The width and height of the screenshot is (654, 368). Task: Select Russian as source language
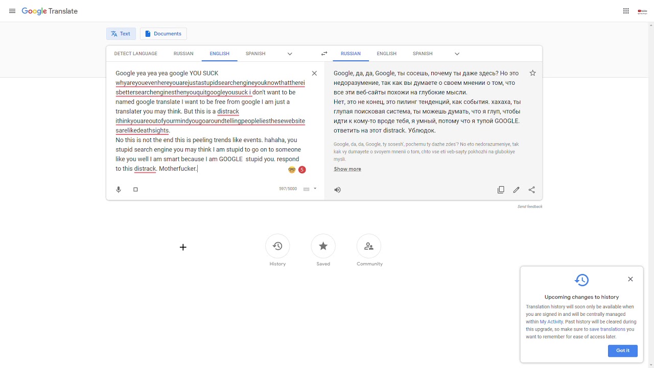(x=183, y=54)
